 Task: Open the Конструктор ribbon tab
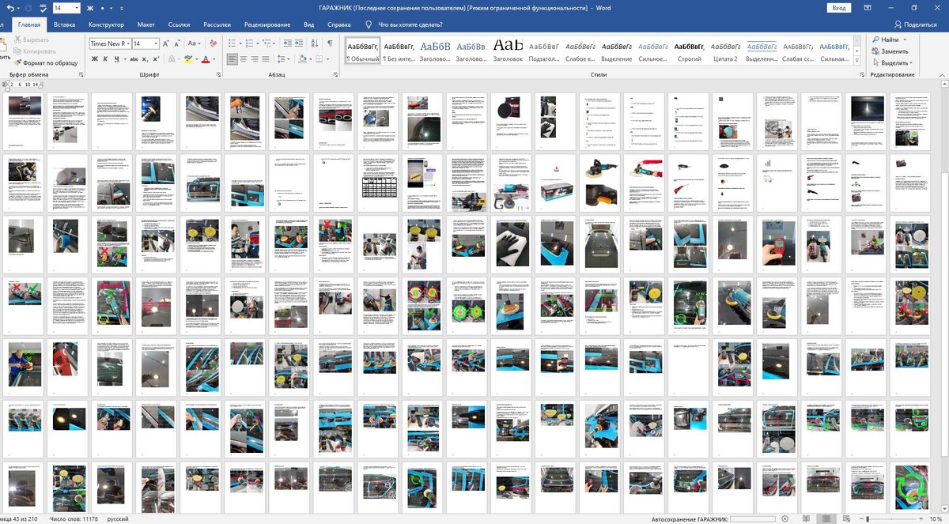click(x=106, y=25)
